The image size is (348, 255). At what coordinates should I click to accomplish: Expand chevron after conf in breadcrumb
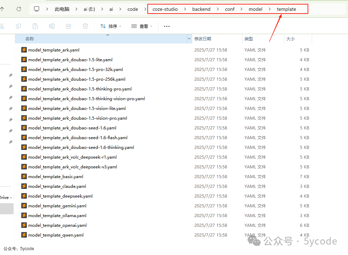point(241,9)
